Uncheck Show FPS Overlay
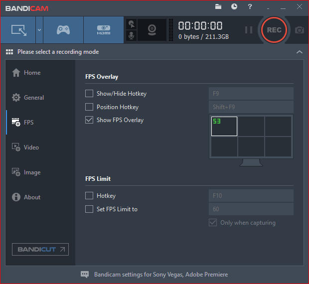The width and height of the screenshot is (309, 284). point(89,120)
